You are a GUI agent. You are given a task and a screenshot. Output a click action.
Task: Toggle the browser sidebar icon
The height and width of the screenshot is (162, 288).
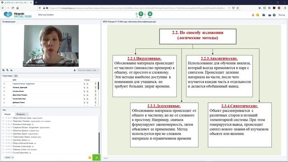point(265,8)
